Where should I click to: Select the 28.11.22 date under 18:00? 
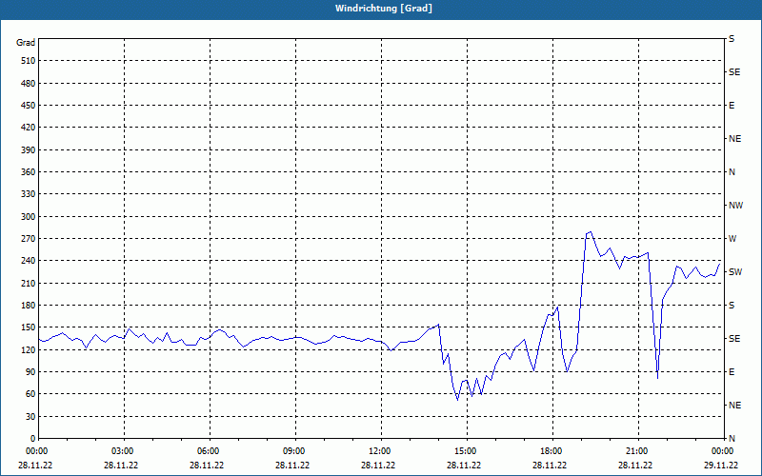coord(550,466)
